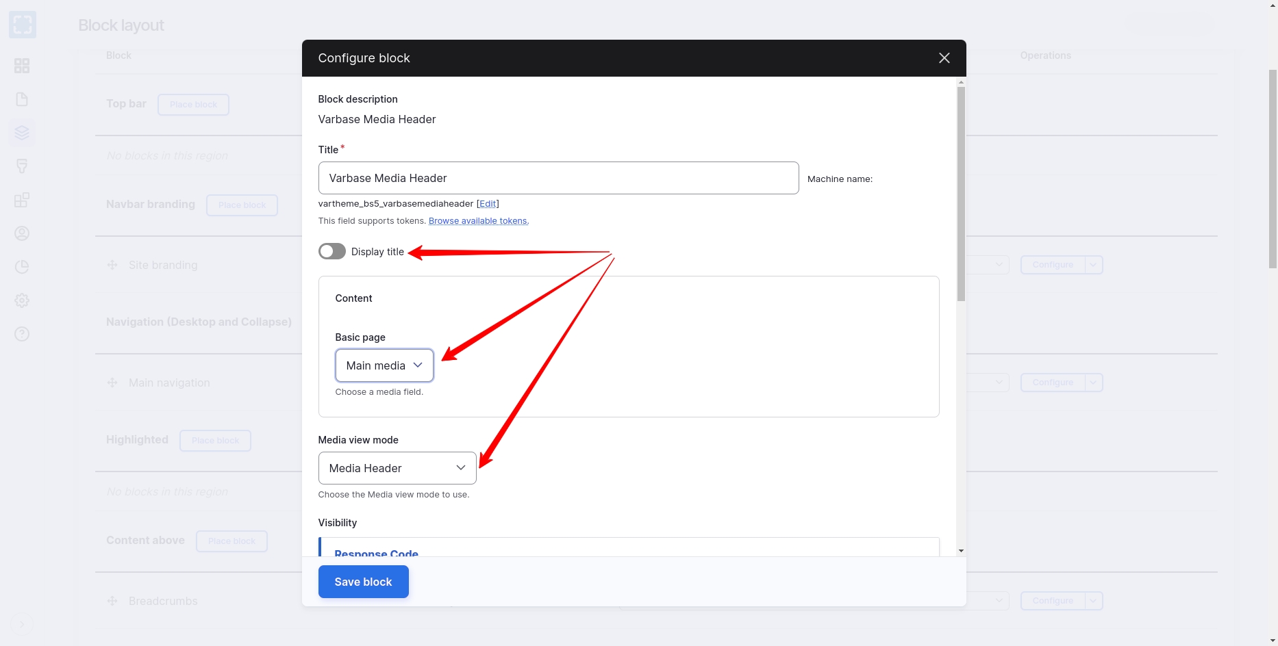The image size is (1278, 646).
Task: Click into the Title input field
Action: click(558, 178)
